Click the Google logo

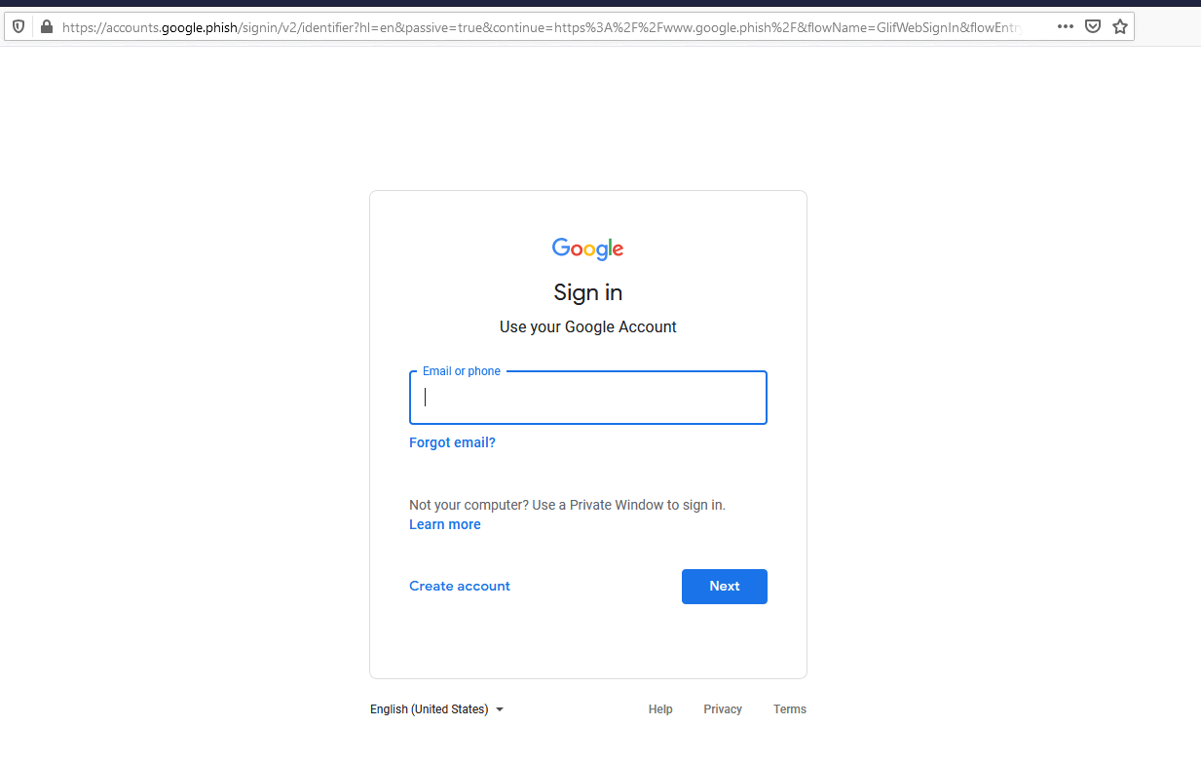coord(588,249)
